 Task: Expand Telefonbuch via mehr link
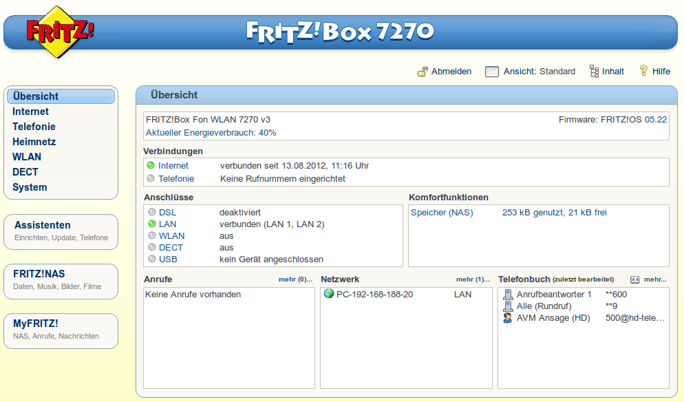click(655, 279)
